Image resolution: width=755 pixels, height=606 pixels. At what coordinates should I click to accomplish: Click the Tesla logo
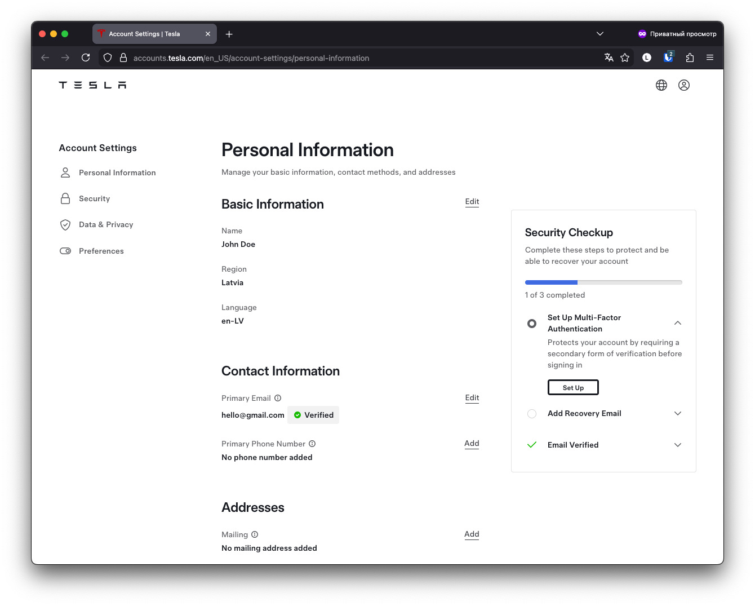(x=92, y=85)
